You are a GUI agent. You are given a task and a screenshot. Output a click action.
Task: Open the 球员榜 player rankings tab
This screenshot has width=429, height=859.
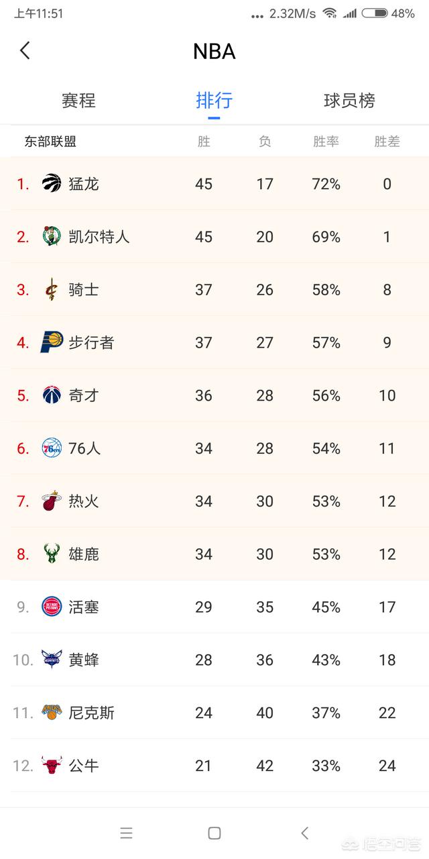tap(349, 101)
